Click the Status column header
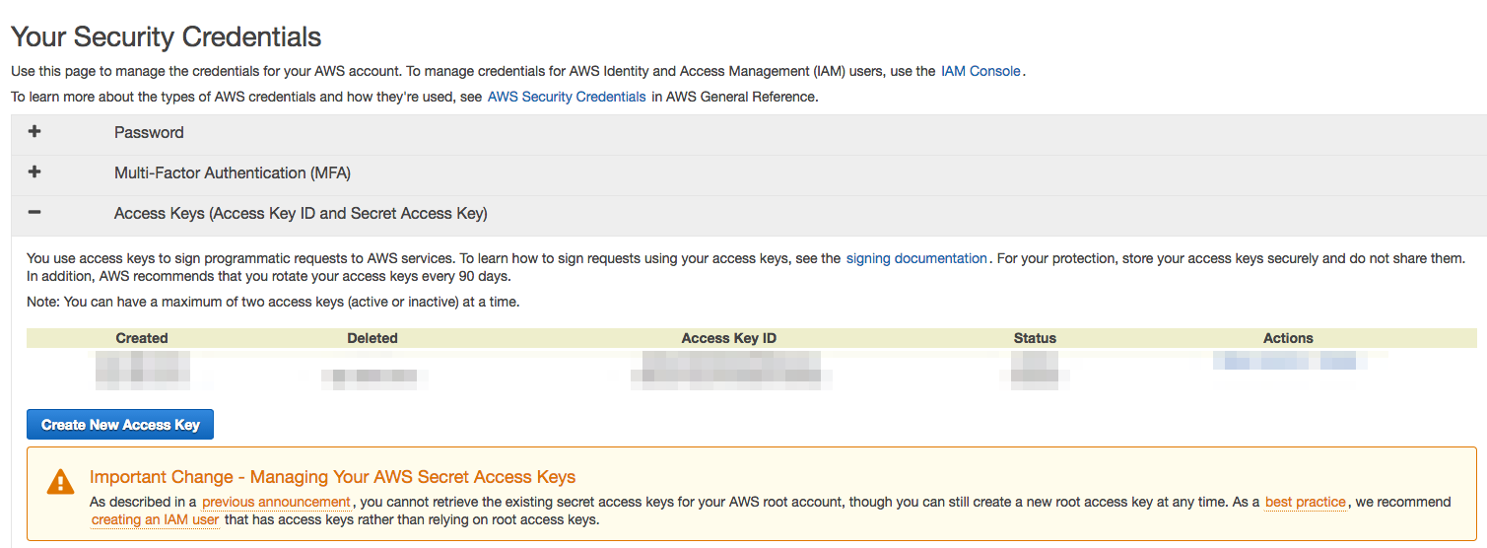Screen dimensions: 1487x548 tap(1035, 338)
